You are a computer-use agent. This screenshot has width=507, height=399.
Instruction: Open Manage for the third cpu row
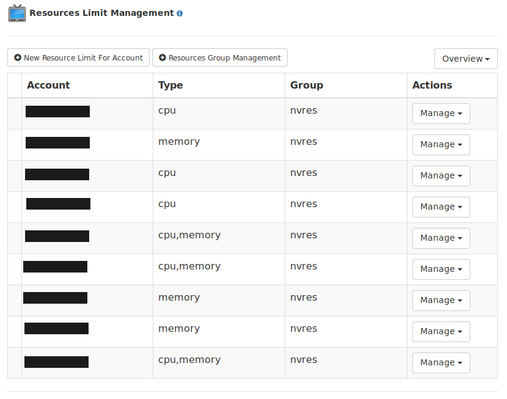click(x=441, y=207)
